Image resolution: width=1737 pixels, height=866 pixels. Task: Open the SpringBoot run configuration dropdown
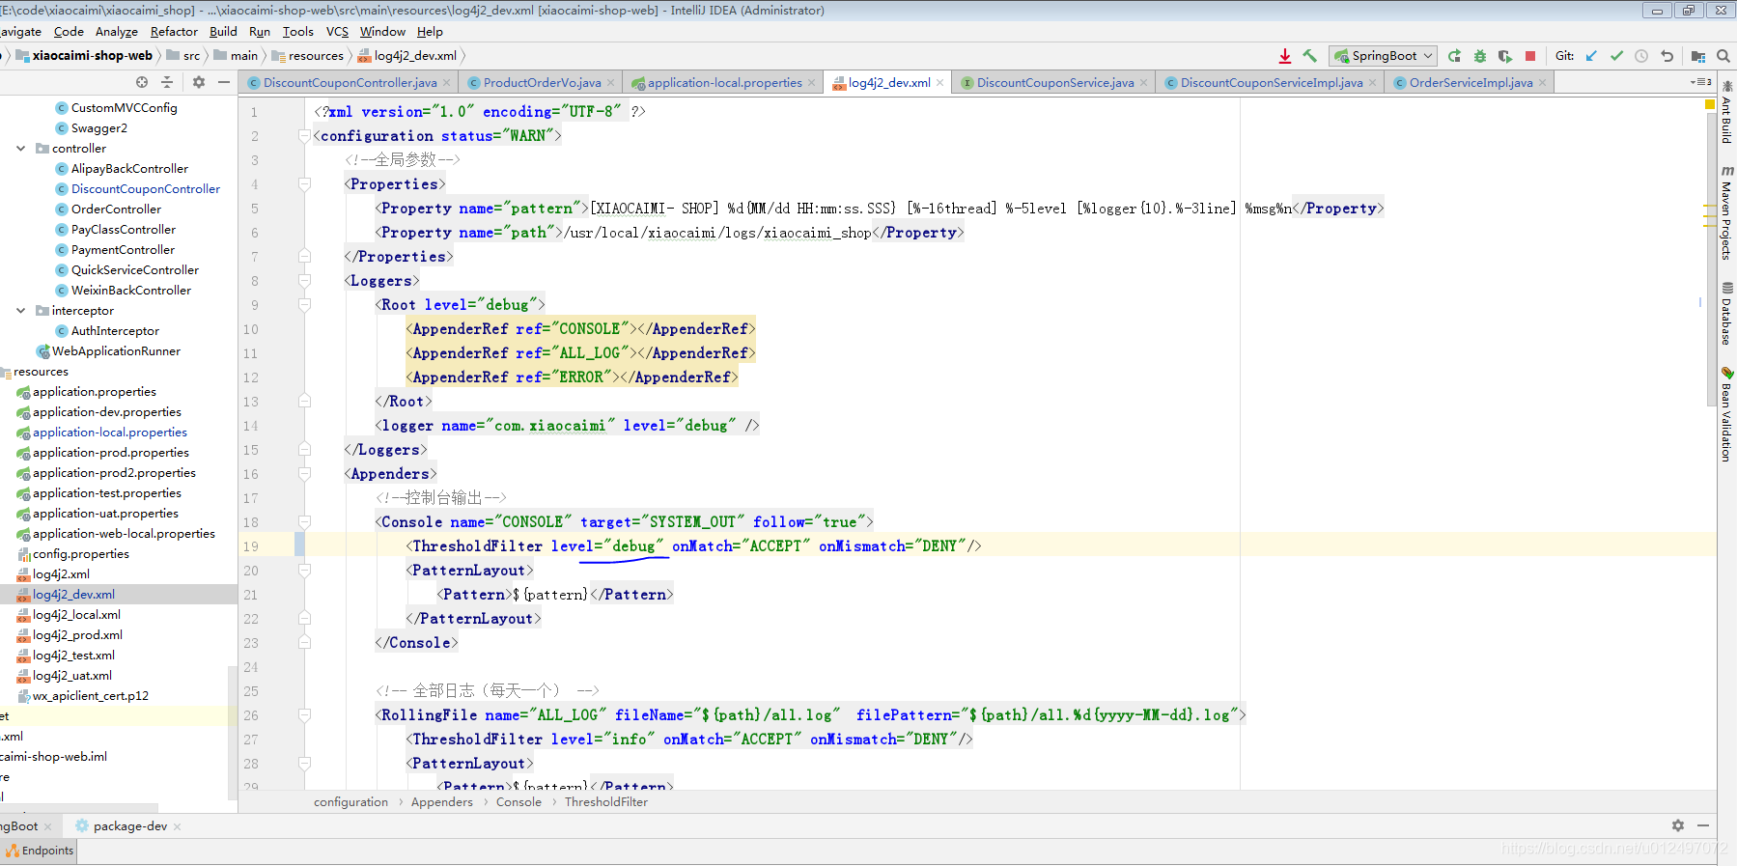1383,56
